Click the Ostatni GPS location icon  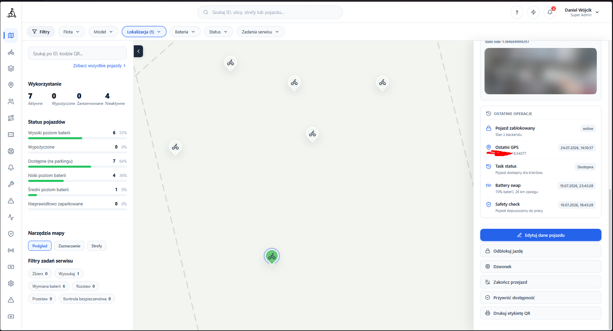(x=488, y=147)
